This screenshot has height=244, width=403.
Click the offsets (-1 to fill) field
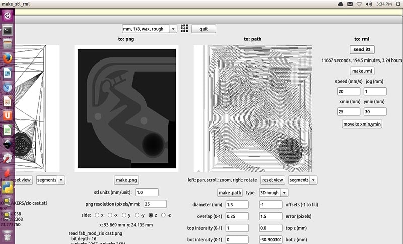[271, 204]
